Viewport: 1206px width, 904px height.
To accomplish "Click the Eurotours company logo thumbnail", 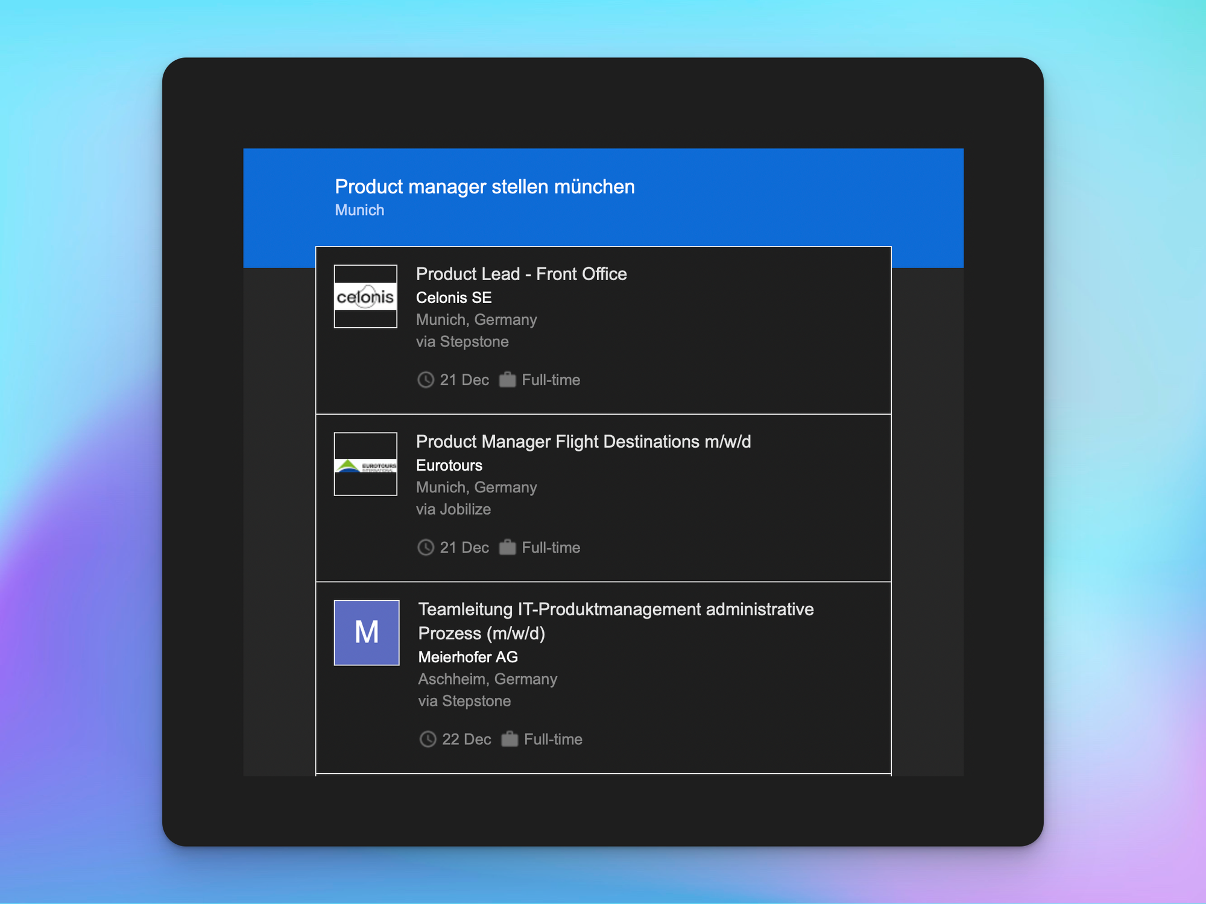I will [365, 464].
